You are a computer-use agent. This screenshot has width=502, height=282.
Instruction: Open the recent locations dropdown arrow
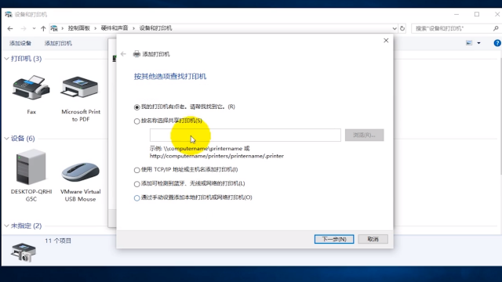click(34, 28)
